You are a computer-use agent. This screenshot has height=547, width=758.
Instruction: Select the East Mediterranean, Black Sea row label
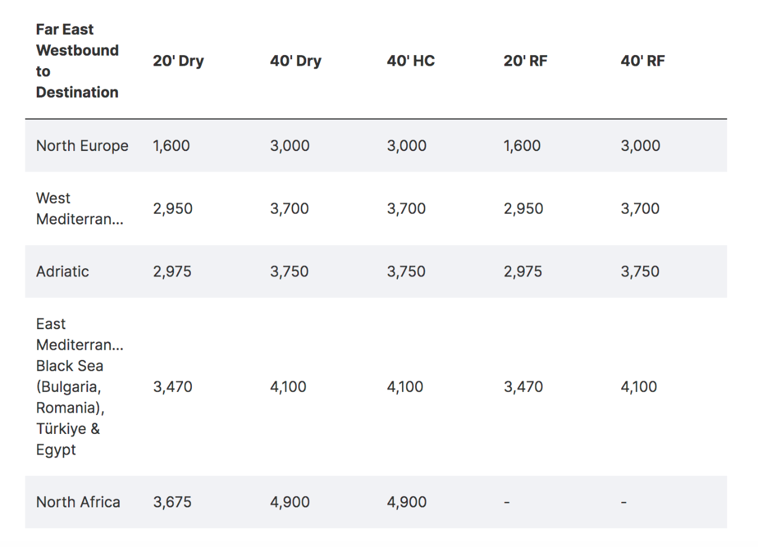[x=80, y=387]
